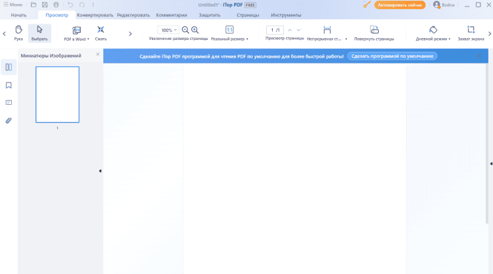Click Сделать программой по умолчанию button
Screen dimensions: 493x274
tap(392, 56)
